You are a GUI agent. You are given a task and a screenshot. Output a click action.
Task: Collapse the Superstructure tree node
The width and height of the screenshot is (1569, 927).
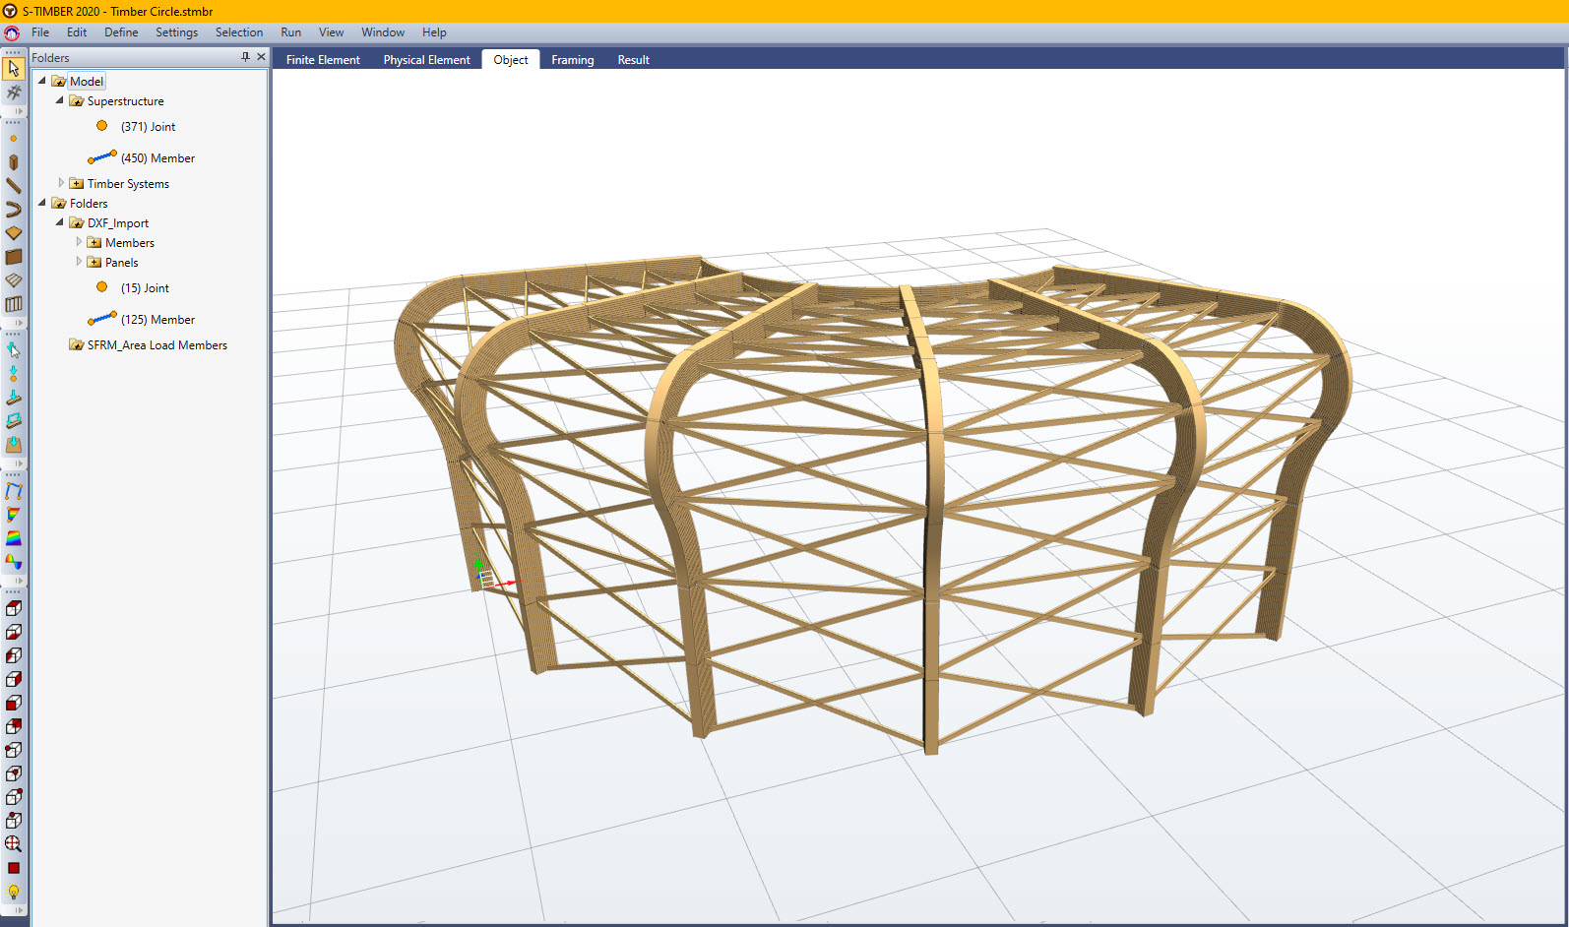(x=60, y=100)
